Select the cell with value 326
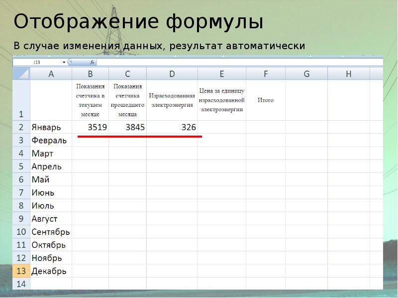The image size is (398, 298). tap(172, 127)
